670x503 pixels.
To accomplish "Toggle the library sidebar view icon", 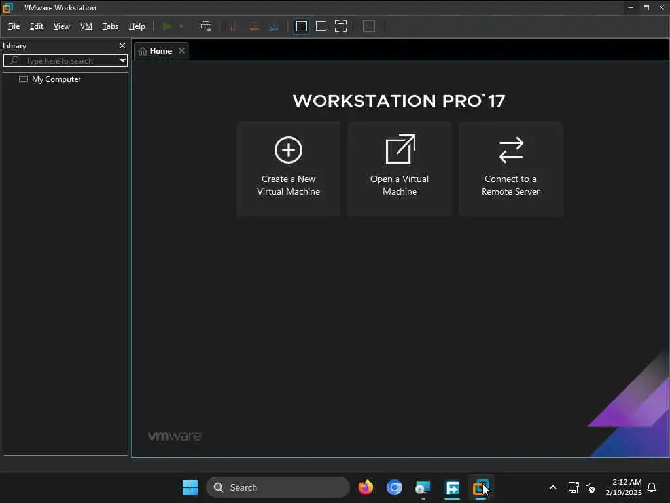I will (301, 26).
